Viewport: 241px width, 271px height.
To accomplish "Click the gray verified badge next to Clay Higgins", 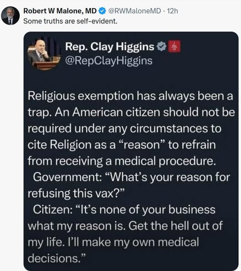I will pyautogui.click(x=162, y=46).
